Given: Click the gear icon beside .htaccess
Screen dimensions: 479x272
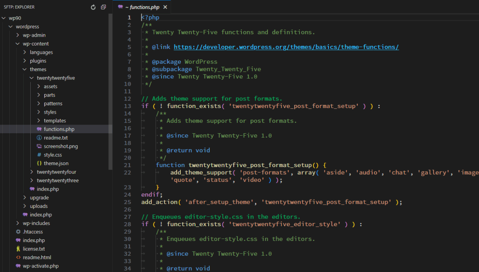Looking at the screenshot, I should tap(18, 232).
